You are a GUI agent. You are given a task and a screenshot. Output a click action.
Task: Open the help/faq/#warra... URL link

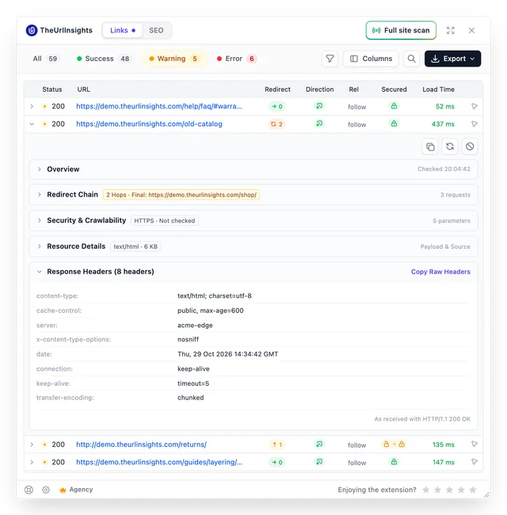[x=159, y=106]
